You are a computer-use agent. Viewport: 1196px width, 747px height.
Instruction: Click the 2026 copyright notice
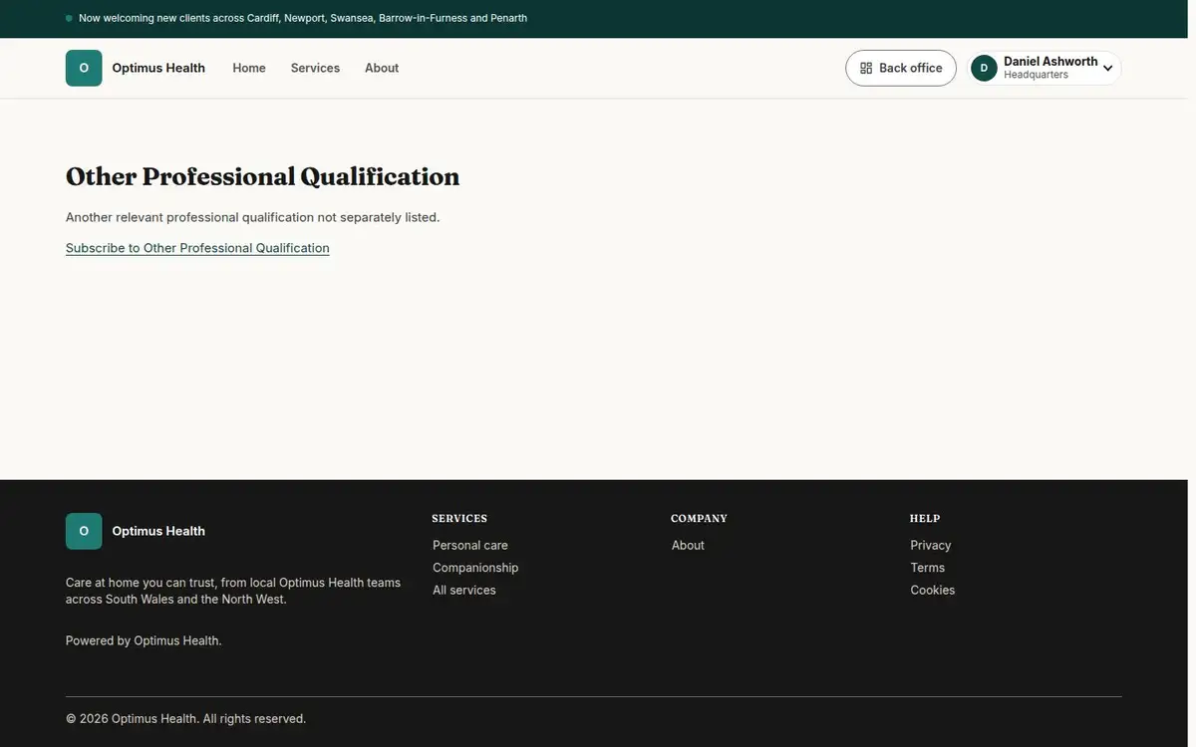click(x=185, y=718)
